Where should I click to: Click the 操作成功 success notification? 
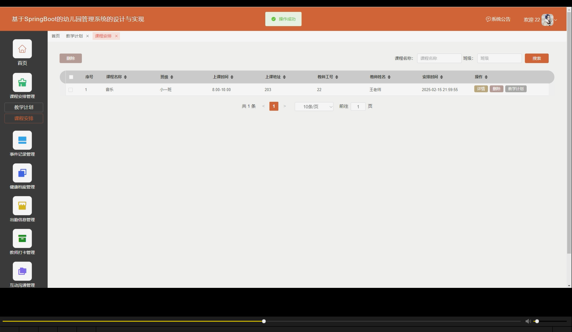283,19
